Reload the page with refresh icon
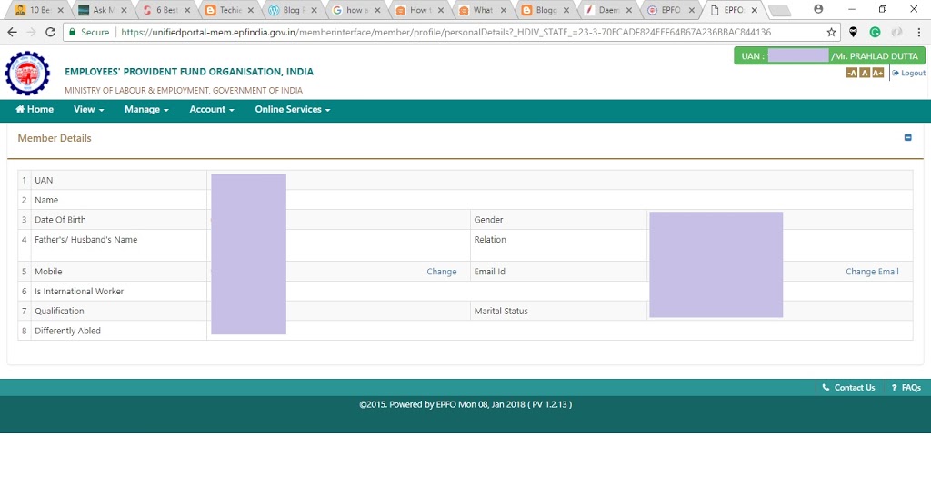 (x=51, y=32)
